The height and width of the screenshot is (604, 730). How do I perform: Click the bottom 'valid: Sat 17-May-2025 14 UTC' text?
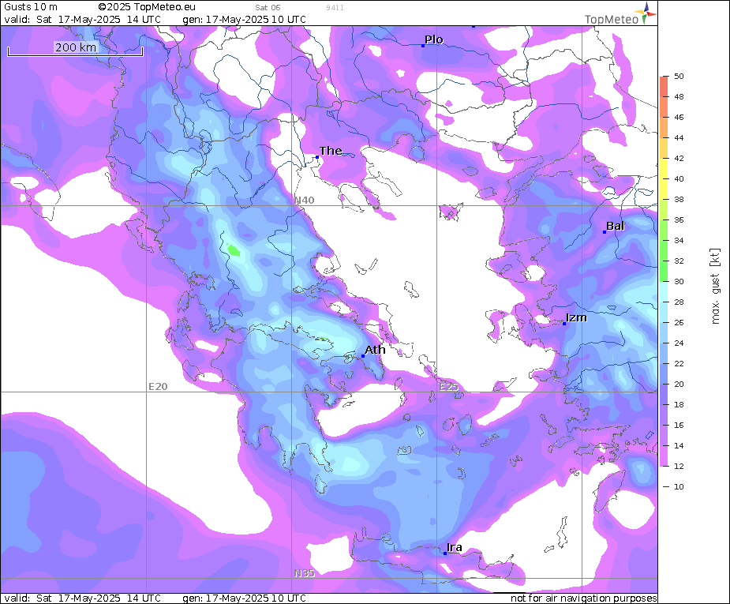(x=82, y=598)
